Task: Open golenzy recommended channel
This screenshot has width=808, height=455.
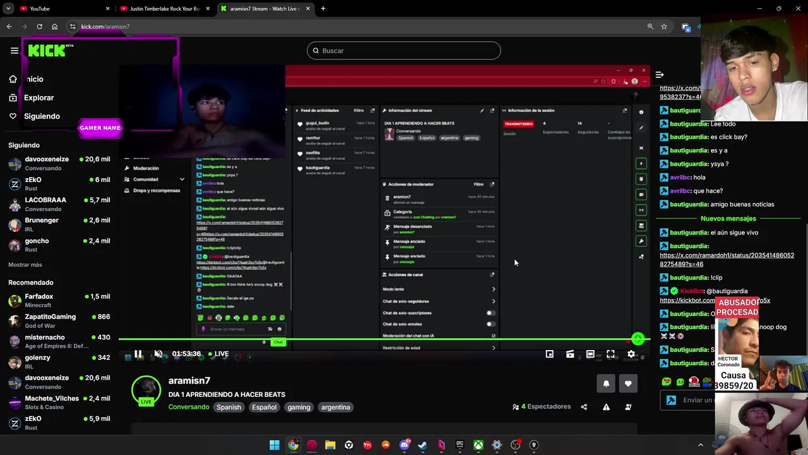Action: 59,361
